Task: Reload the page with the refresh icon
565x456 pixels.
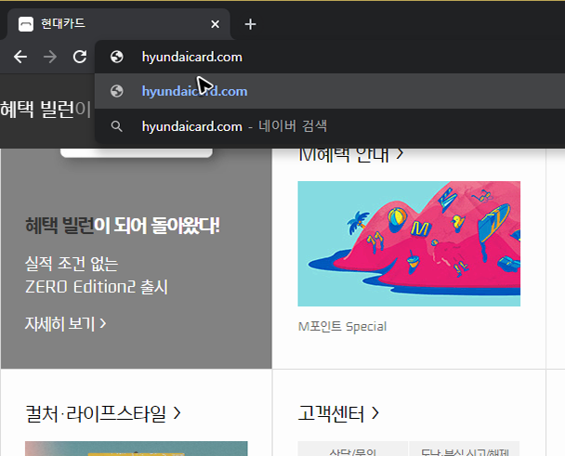Action: [80, 57]
